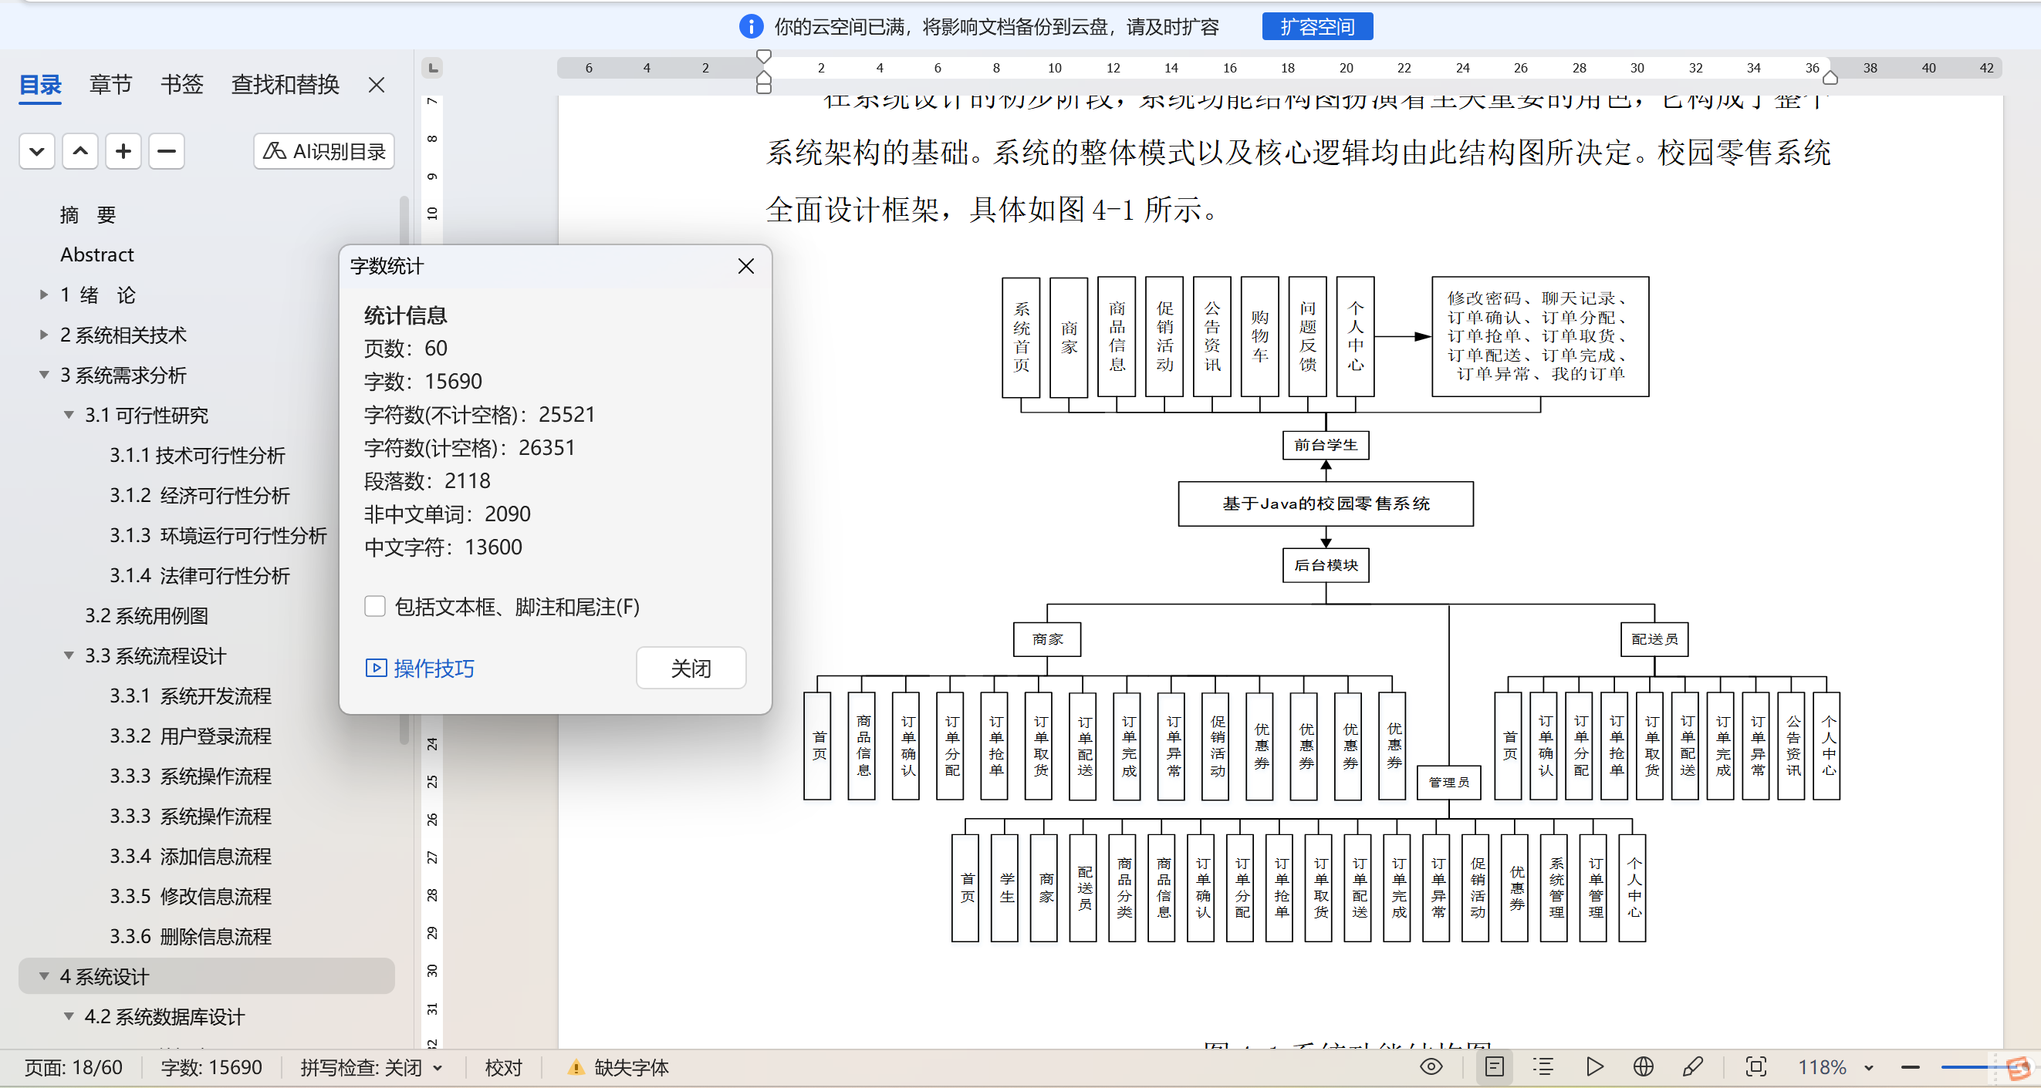Image resolution: width=2041 pixels, height=1088 pixels.
Task: Click the plus promote heading icon
Action: click(123, 151)
